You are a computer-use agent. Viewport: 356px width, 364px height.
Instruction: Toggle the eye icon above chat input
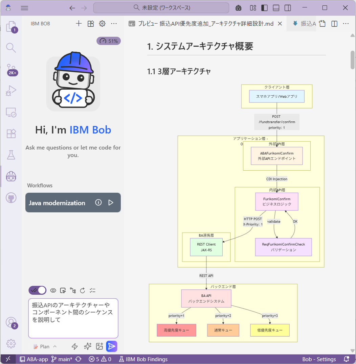[53, 290]
